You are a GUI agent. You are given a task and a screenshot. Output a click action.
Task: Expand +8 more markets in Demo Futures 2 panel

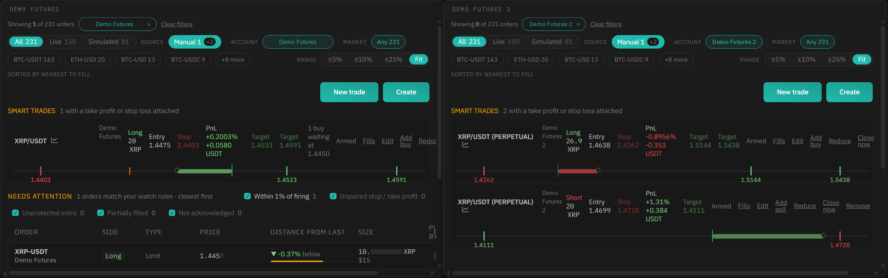[x=676, y=60]
